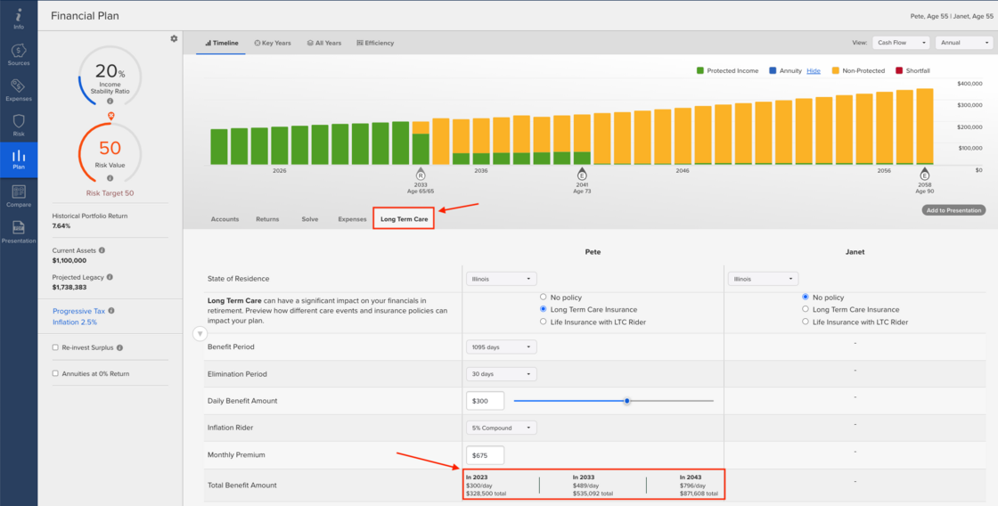Open the Solve sub-tab
The width and height of the screenshot is (998, 506).
tap(310, 219)
